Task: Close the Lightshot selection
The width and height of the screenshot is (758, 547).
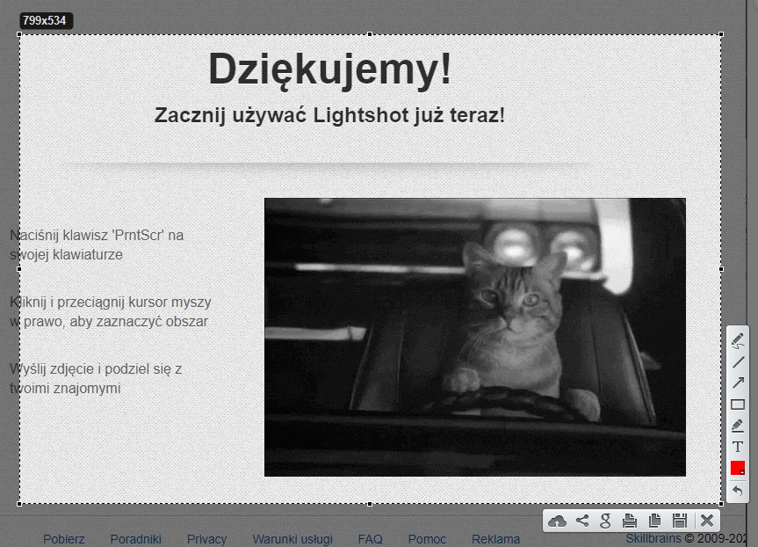Action: coord(706,521)
